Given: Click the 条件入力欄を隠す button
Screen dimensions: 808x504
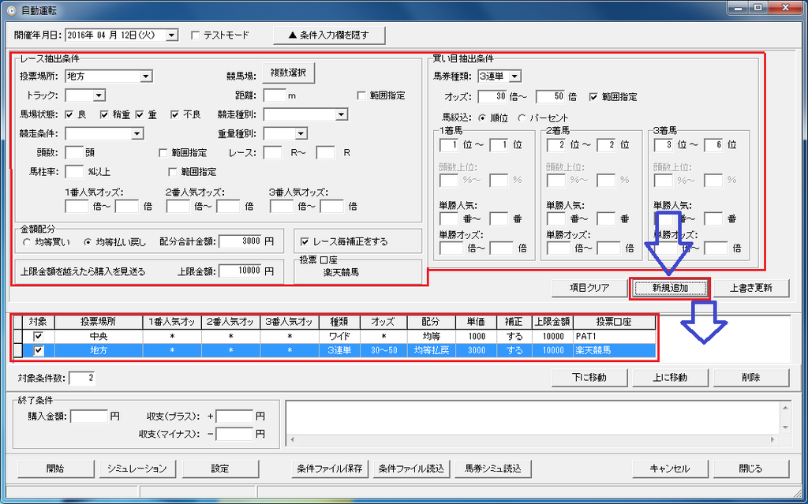Looking at the screenshot, I should pos(329,35).
